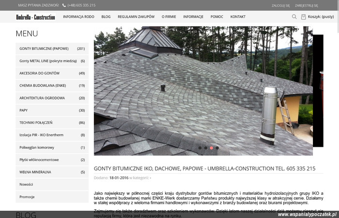Open ARCHITEKTURA OGRODOWA category
The image size is (339, 218).
point(52,98)
